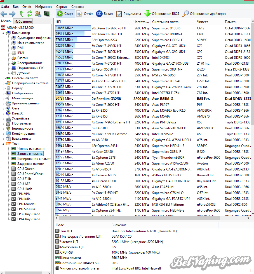Image resolution: width=254 pixels, height=274 pixels.
Task: Open Результаты toolbar button
Action: coord(129,14)
